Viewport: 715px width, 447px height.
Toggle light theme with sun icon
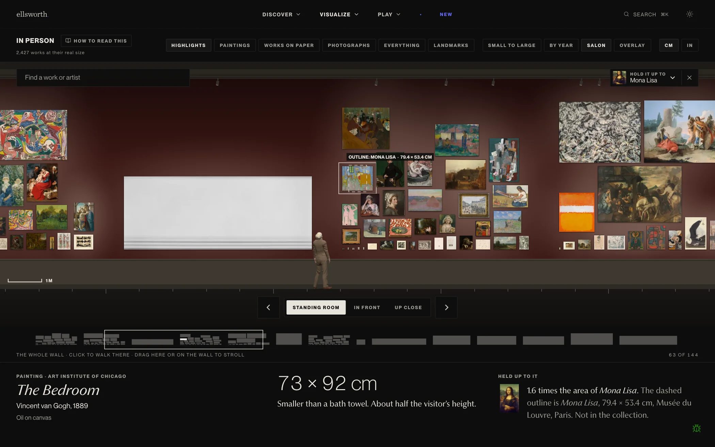pyautogui.click(x=689, y=14)
